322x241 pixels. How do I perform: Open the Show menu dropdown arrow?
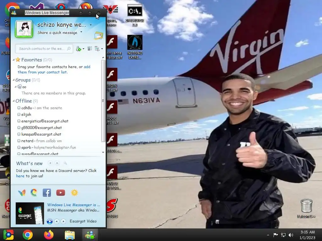tap(102, 49)
